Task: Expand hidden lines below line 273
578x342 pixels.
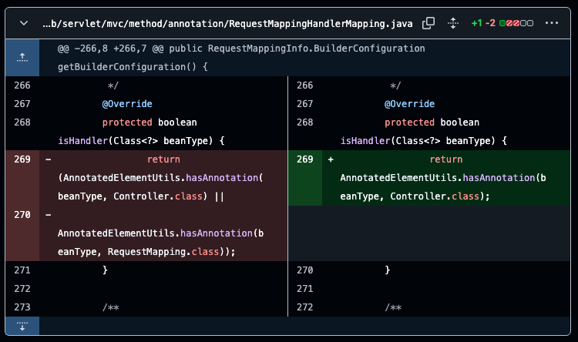Action: click(x=22, y=326)
